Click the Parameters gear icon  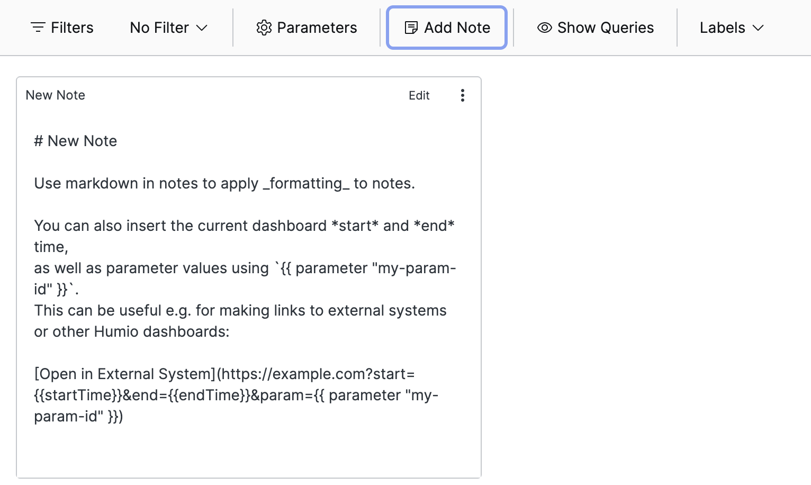(x=264, y=28)
